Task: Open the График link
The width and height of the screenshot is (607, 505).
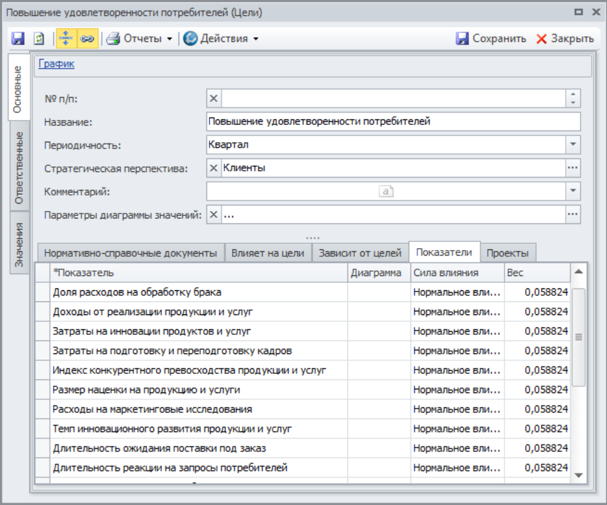Action: 56,63
